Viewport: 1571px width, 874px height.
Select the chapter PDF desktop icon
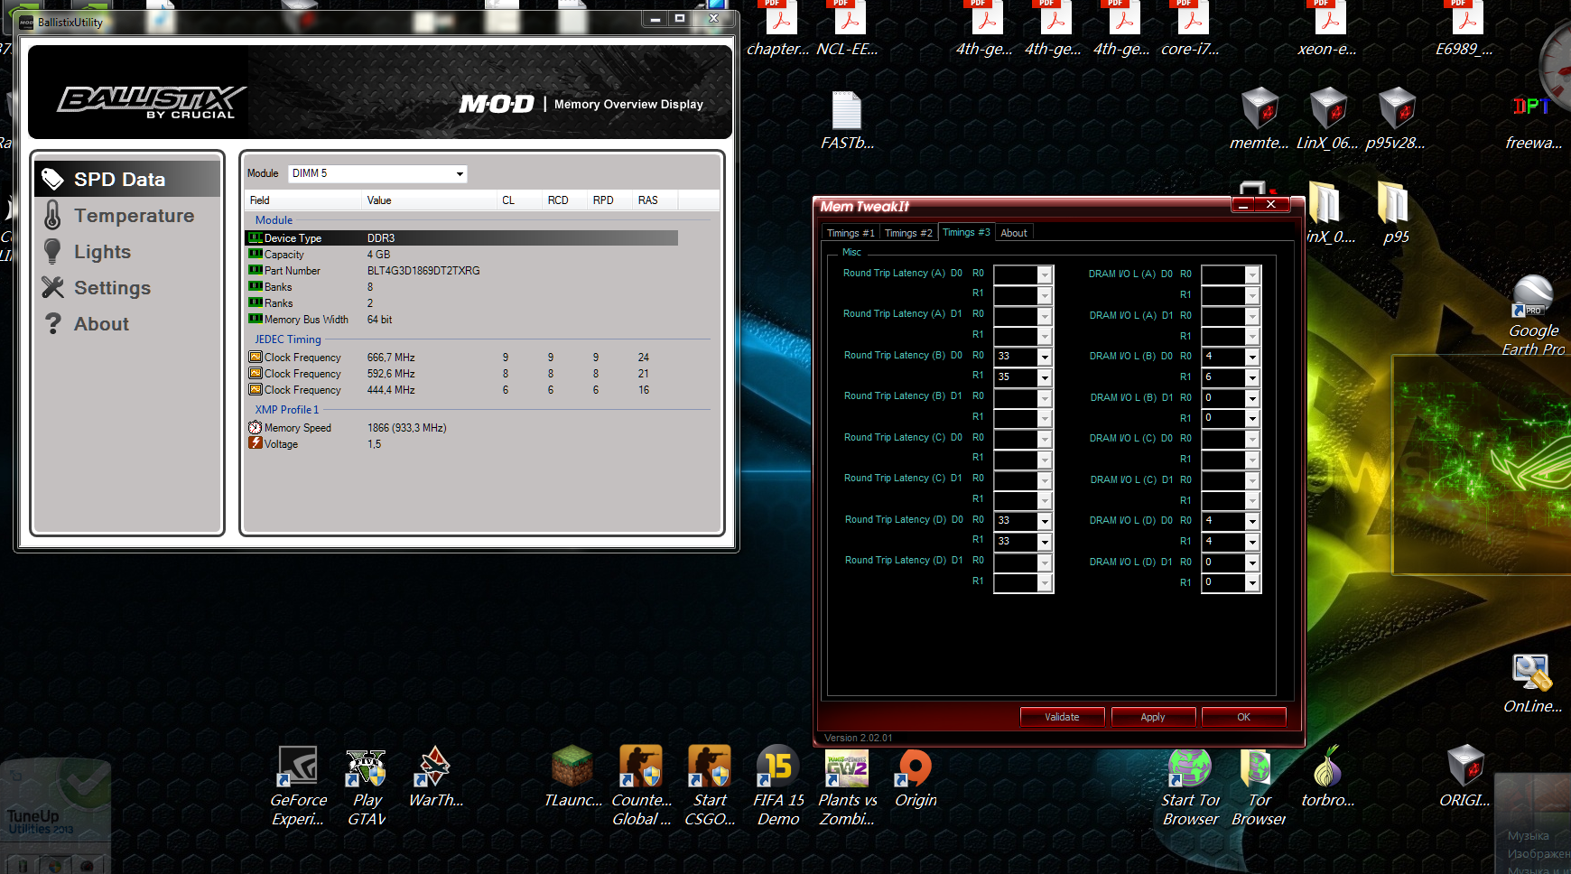(x=778, y=30)
